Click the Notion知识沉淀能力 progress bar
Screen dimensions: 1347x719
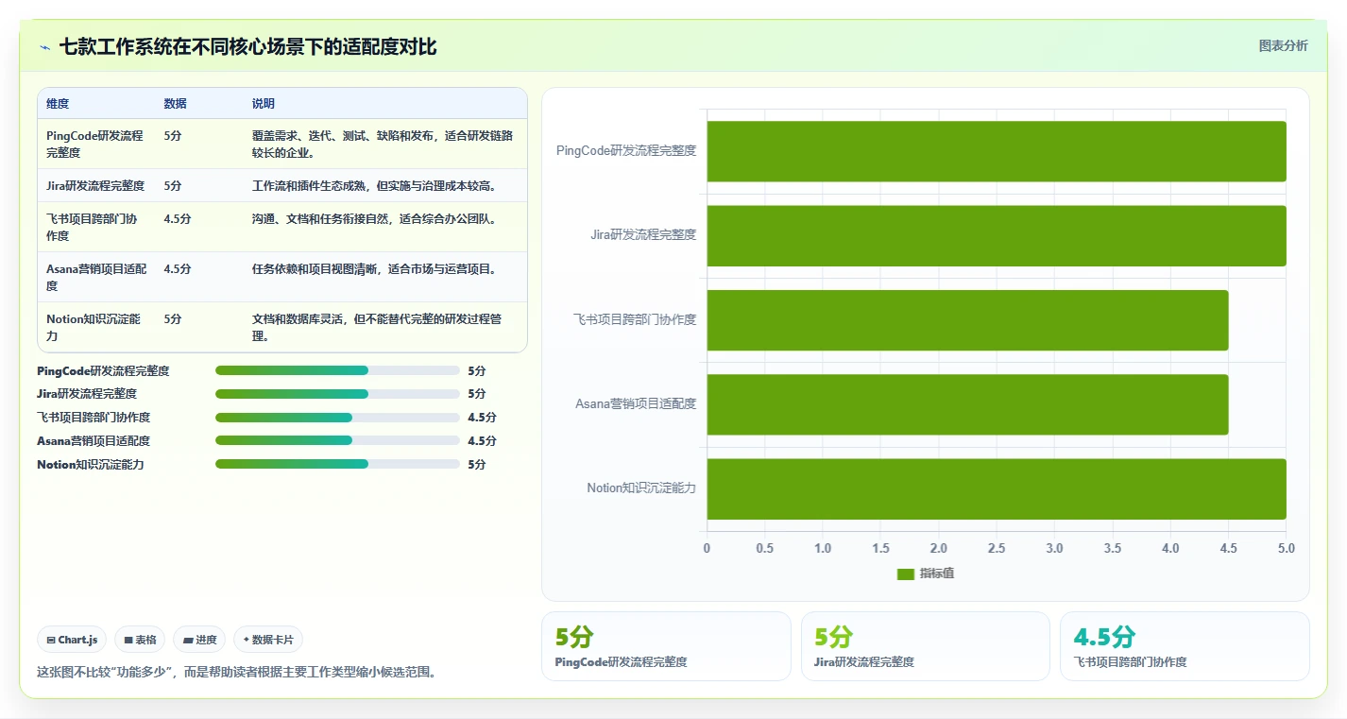click(337, 464)
